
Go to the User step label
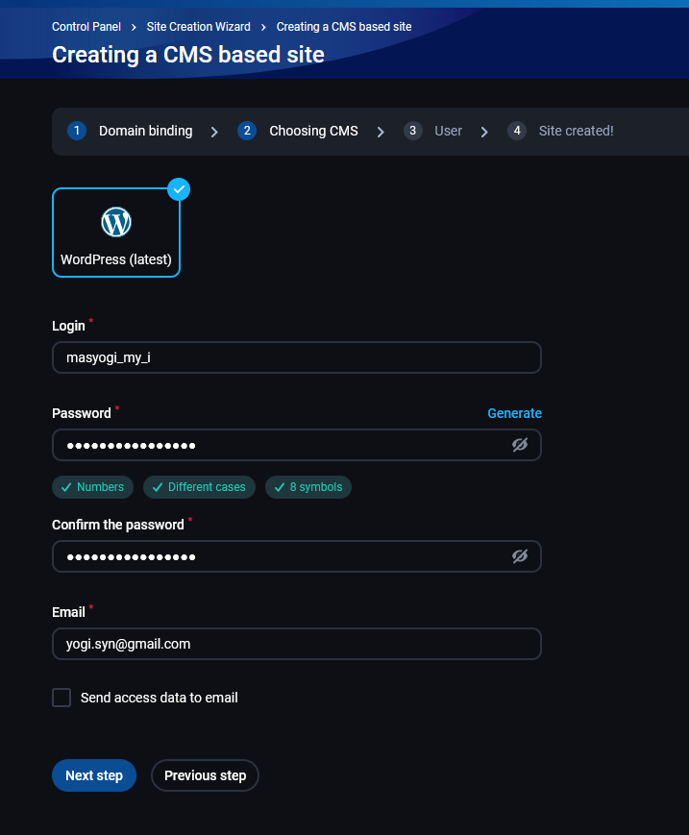click(x=448, y=131)
